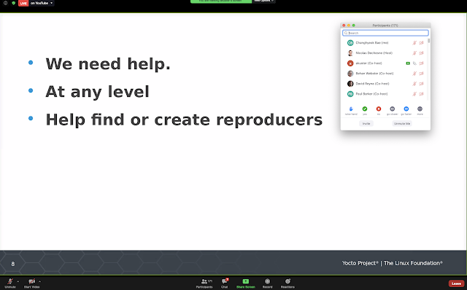Screen dimensions: 467x290
Task: Click the 'We need help.' slide bullet text
Action: click(108, 63)
